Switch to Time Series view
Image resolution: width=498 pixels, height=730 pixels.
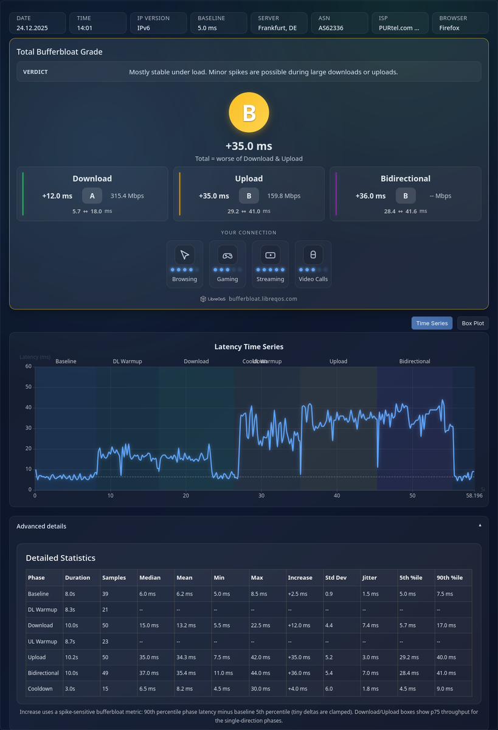[x=432, y=323]
